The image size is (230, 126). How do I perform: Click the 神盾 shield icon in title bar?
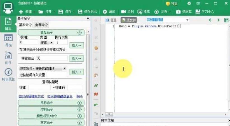click(168, 4)
